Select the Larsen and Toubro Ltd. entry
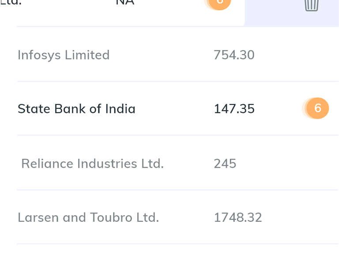Image resolution: width=353 pixels, height=254 pixels. pyautogui.click(x=88, y=217)
